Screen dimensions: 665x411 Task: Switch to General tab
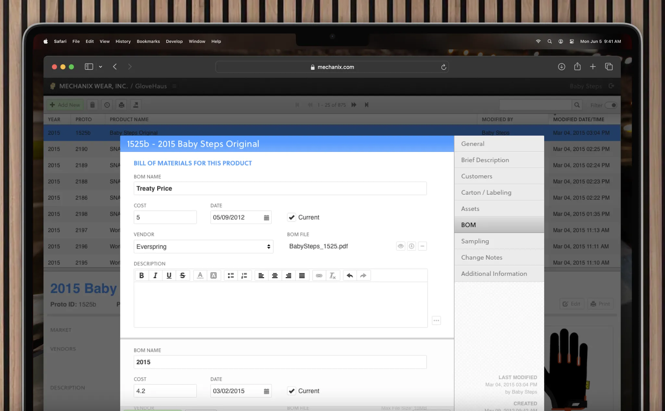[x=499, y=143]
